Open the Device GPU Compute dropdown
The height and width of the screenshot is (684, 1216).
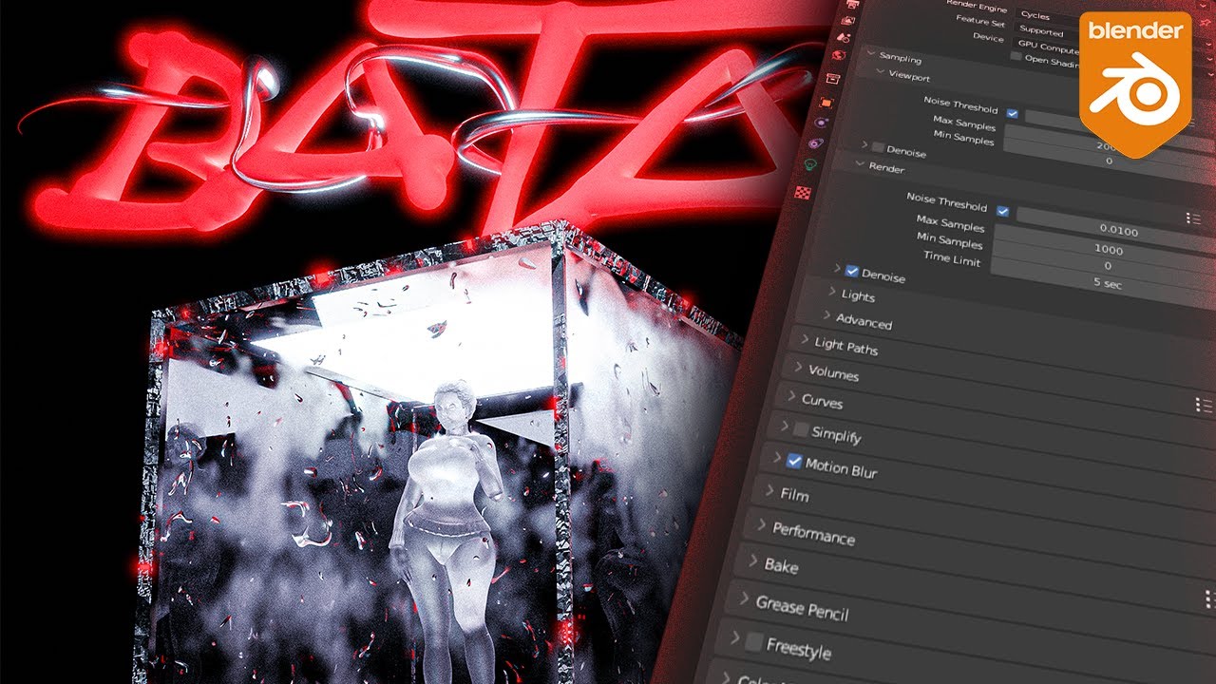click(x=1045, y=47)
